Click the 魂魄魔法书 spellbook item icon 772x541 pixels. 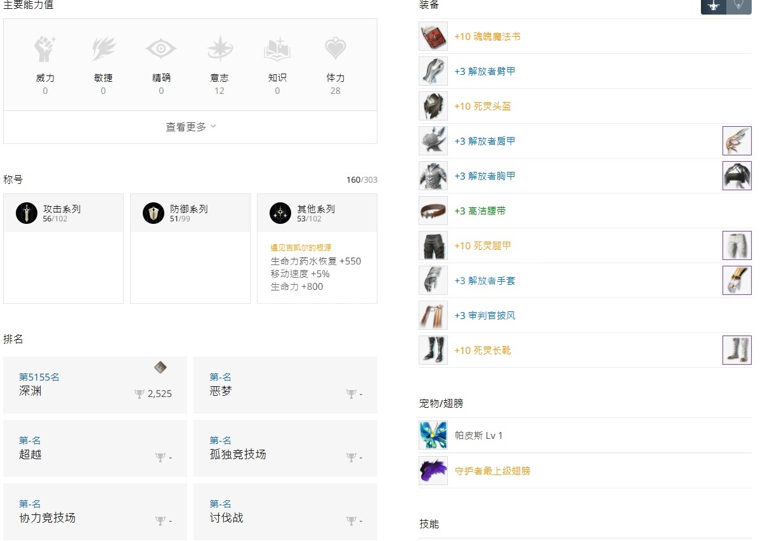(433, 36)
